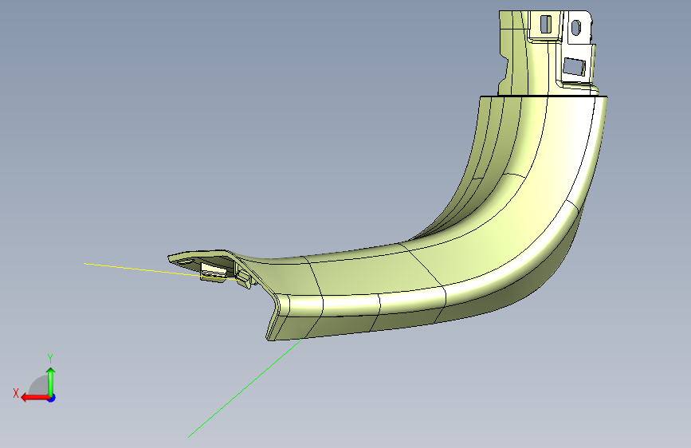Select the gray XY plane quadrant of the triad
The width and height of the screenshot is (691, 448).
pos(39,386)
